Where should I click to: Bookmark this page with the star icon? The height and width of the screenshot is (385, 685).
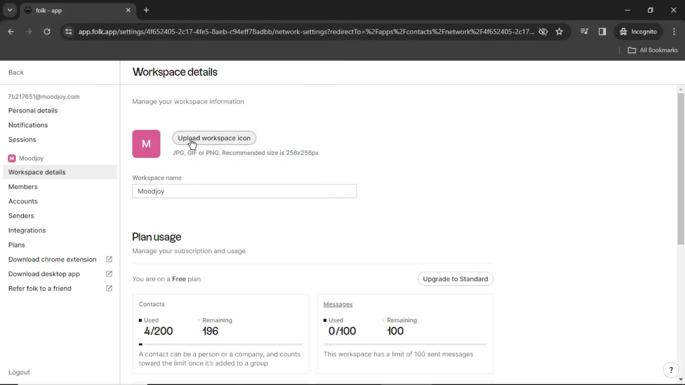pos(559,32)
